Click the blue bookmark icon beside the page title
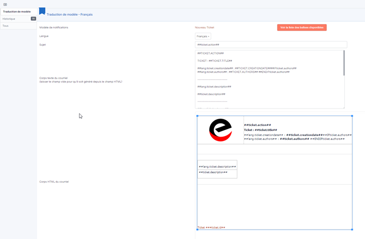This screenshot has height=239, width=365. (x=42, y=11)
